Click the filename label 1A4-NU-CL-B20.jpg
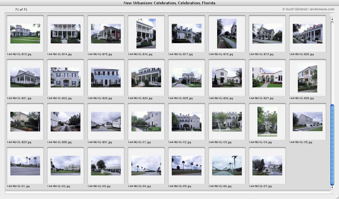 (x=302, y=54)
